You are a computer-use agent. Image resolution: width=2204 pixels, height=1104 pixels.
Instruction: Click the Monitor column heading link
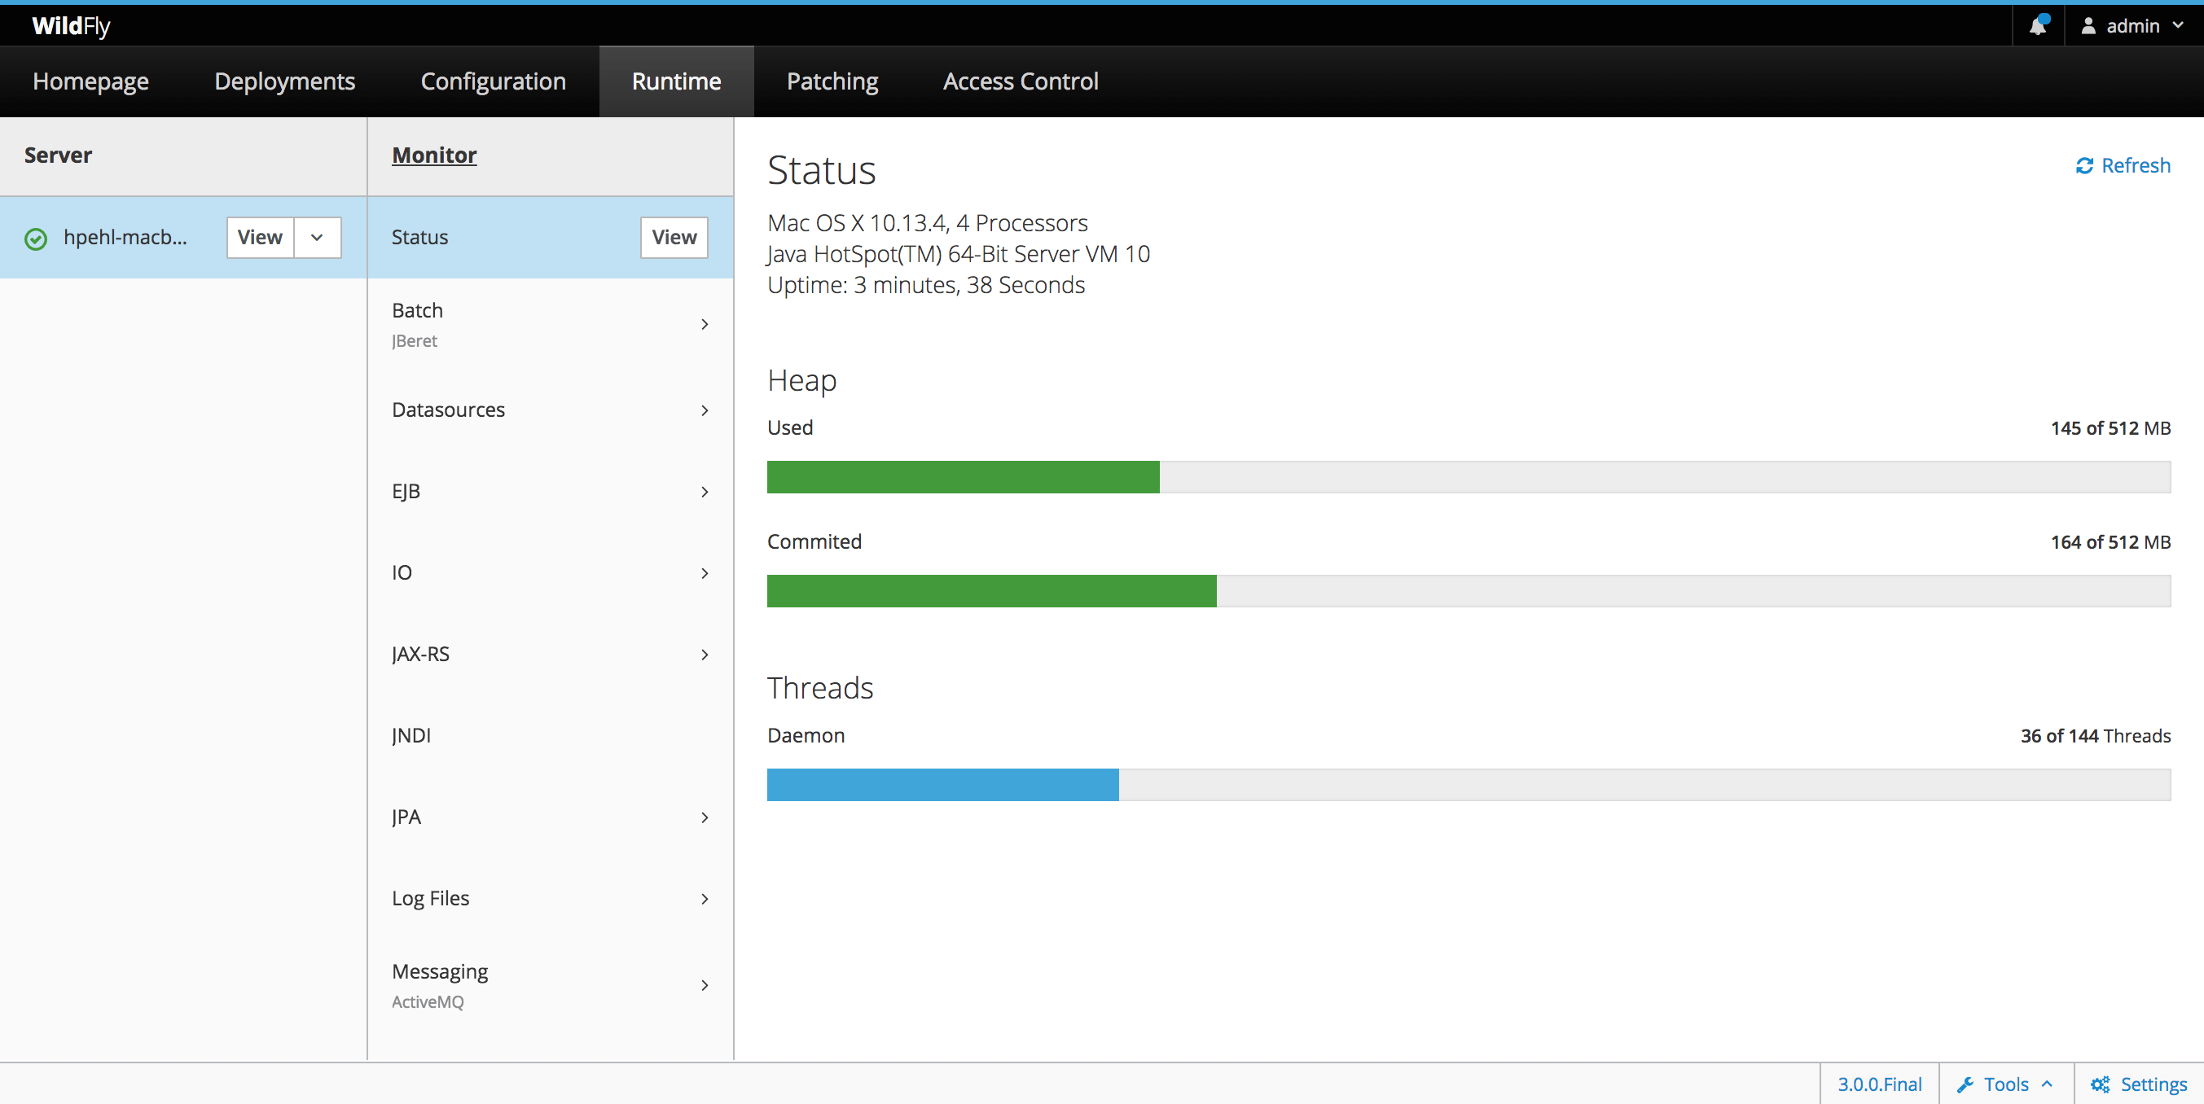tap(434, 155)
